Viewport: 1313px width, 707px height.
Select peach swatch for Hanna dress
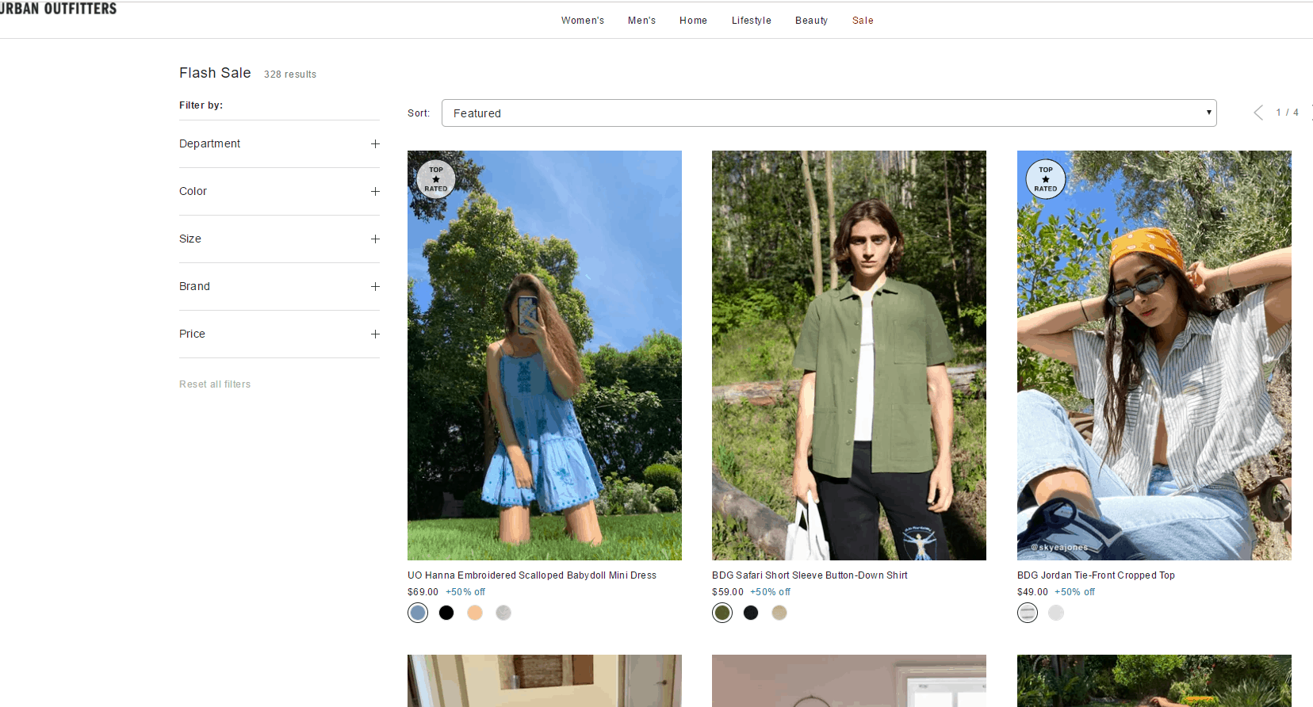click(x=475, y=613)
